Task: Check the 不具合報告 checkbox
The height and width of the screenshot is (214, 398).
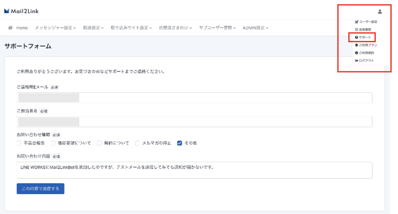Action: click(x=19, y=143)
